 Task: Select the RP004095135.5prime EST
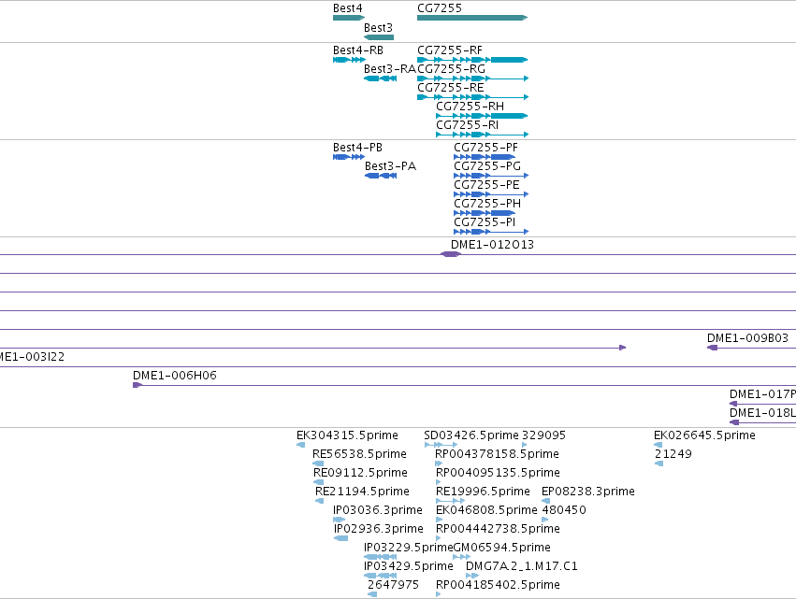pyautogui.click(x=439, y=482)
